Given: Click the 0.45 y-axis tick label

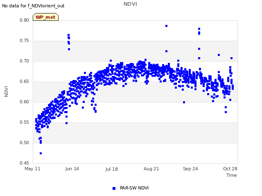Looking at the screenshot, I should point(25,163).
